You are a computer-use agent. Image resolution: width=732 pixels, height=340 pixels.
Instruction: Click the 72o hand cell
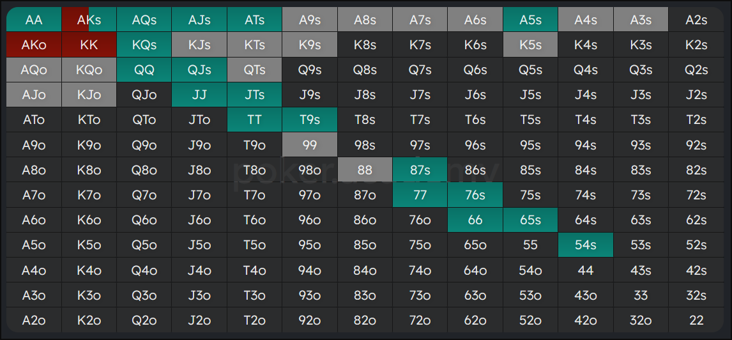420,320
